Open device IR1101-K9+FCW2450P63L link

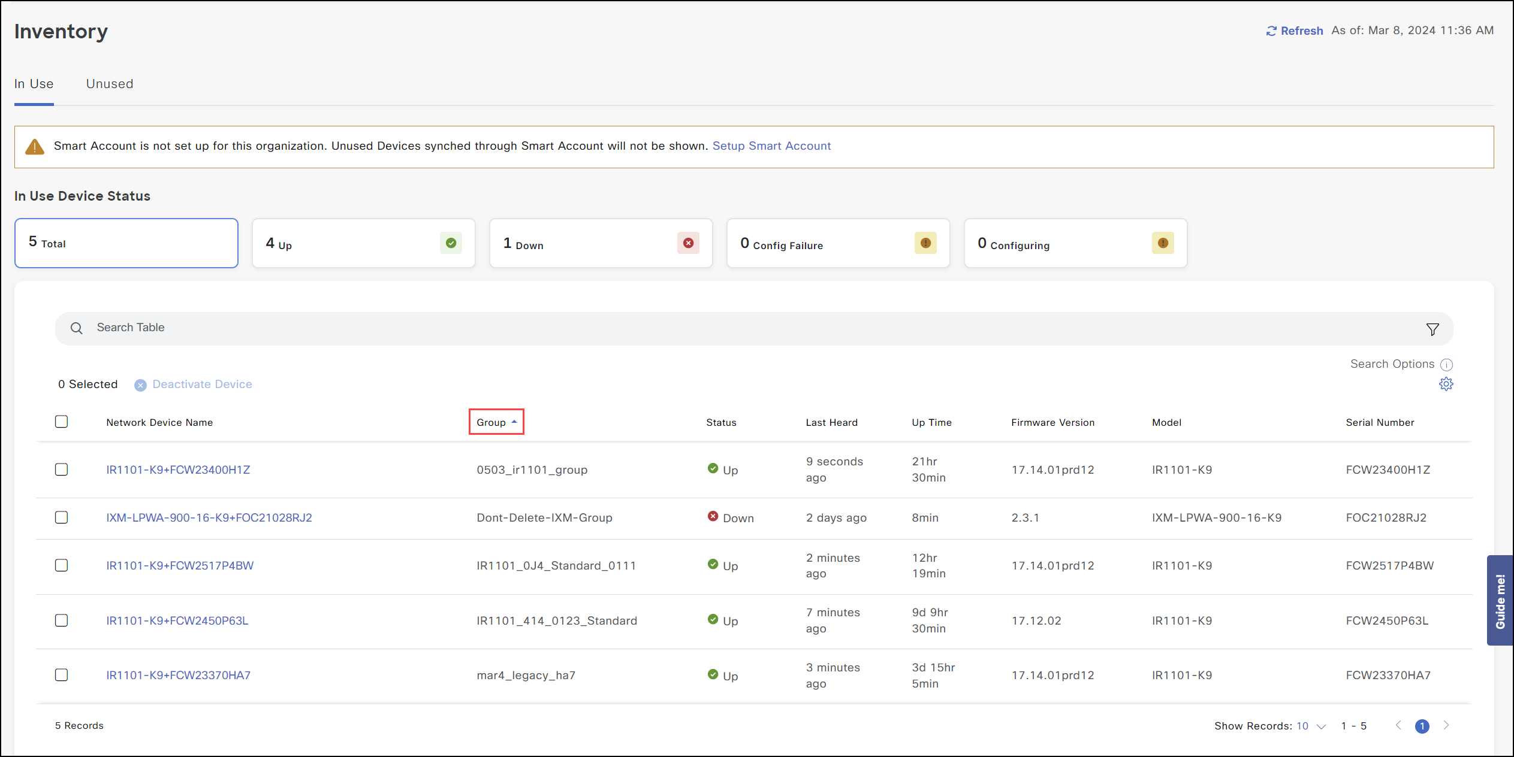(x=177, y=621)
